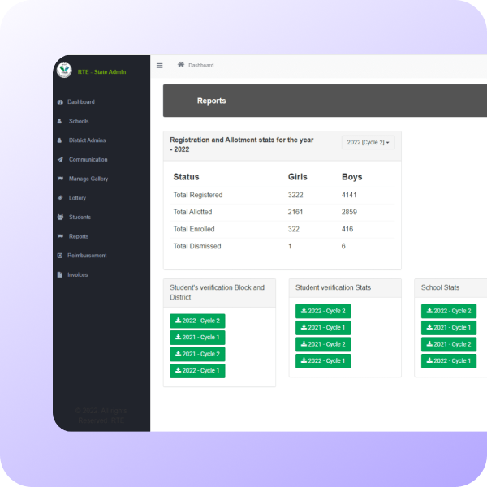This screenshot has height=487, width=487.
Task: Download 2022 - Cycle 1 Block and District report
Action: click(x=197, y=371)
